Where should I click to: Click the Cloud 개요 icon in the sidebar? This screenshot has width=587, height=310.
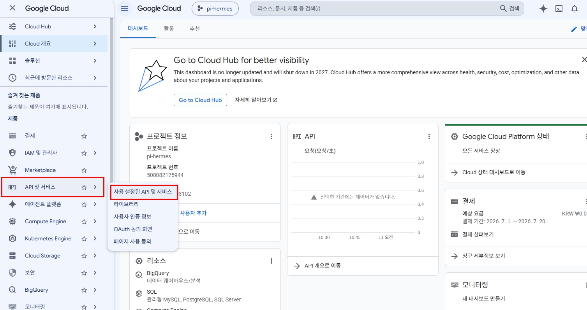click(x=12, y=44)
